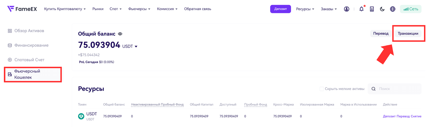Click the 'Транзакции' button

pyautogui.click(x=408, y=33)
